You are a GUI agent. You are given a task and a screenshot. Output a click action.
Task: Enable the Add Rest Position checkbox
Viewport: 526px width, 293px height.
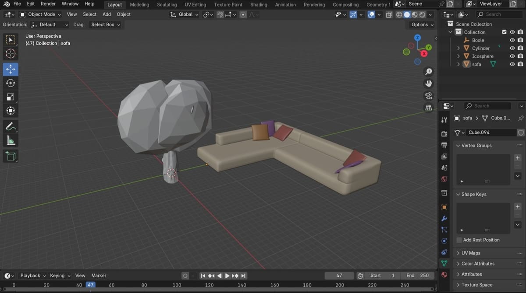tap(459, 240)
